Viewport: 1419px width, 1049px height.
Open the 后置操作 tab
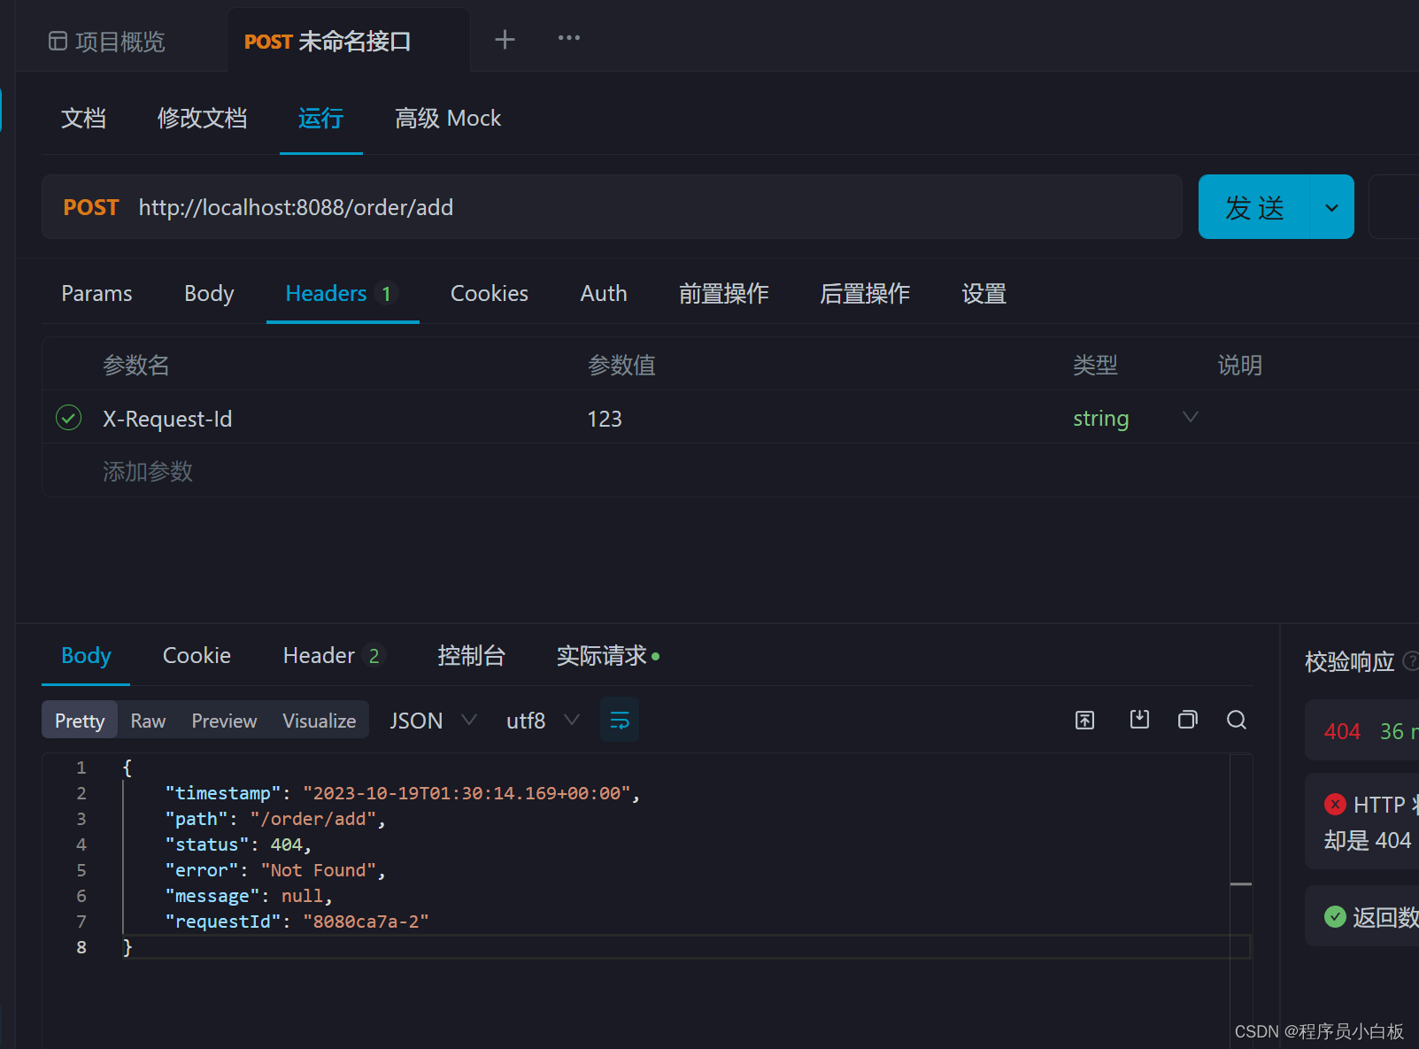tap(865, 294)
